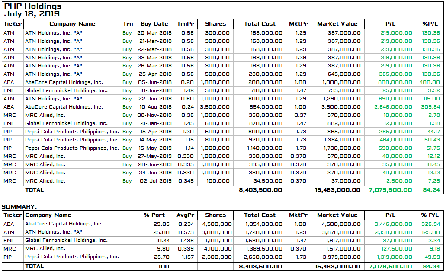Select the Buy Date column header
The height and width of the screenshot is (273, 446).
[x=154, y=24]
